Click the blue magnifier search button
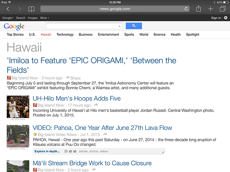230x172 pixels. coord(134,26)
